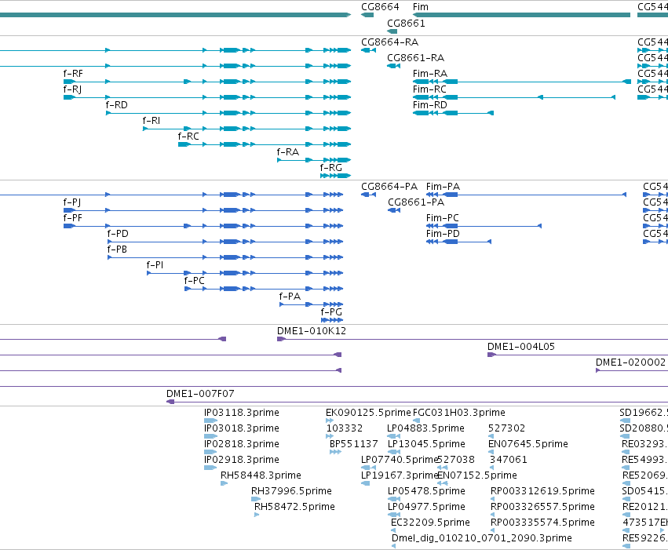The width and height of the screenshot is (668, 550).
Task: Click the DME1-010K12 BAC clone
Action: 473,339
